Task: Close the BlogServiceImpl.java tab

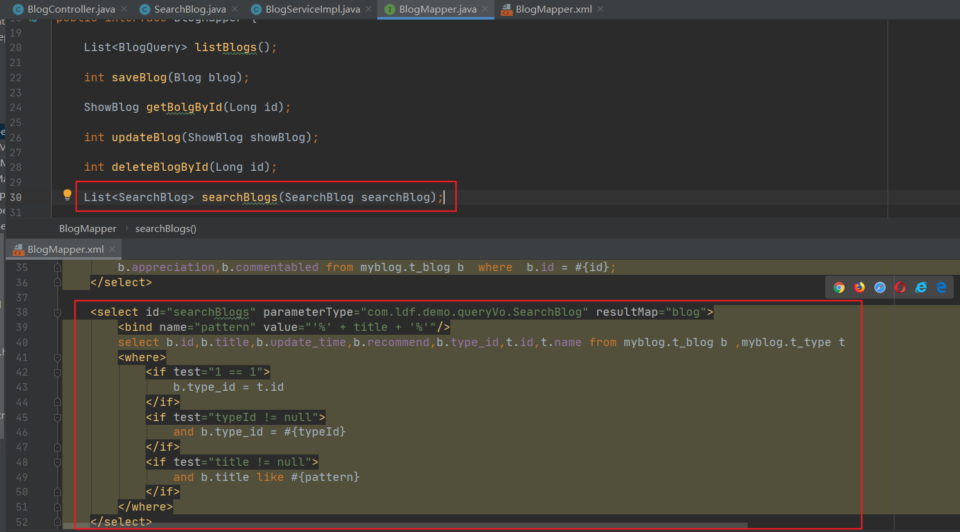Action: tap(369, 9)
